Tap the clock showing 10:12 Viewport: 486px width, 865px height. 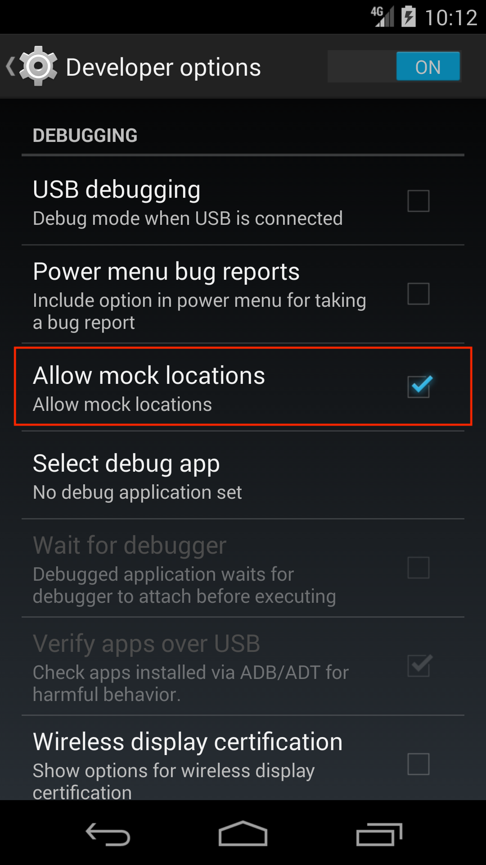coord(451,18)
